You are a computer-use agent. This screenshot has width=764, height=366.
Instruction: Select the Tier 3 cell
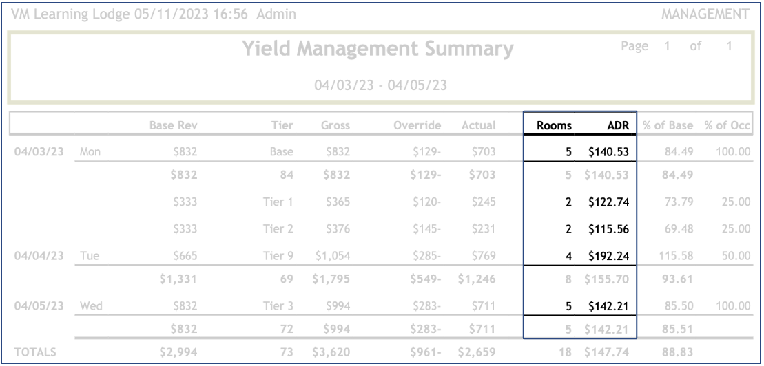279,305
